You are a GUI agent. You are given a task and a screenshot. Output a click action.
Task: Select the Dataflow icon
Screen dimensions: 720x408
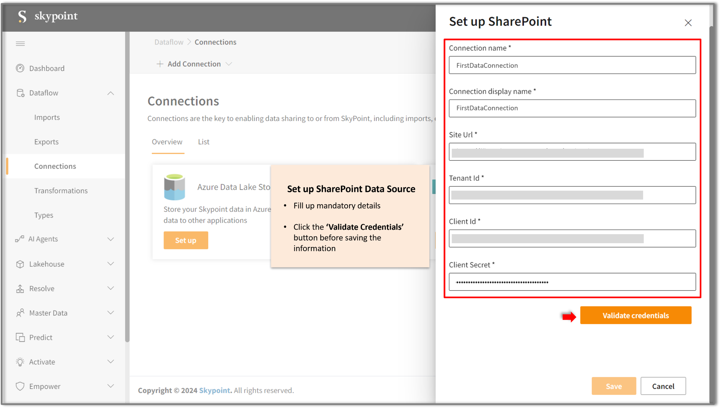click(20, 93)
